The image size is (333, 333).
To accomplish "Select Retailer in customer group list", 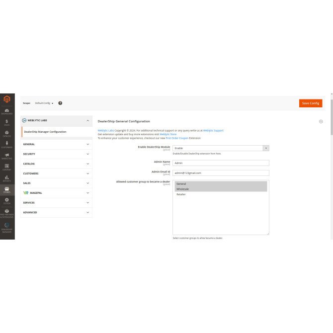I will (221, 194).
